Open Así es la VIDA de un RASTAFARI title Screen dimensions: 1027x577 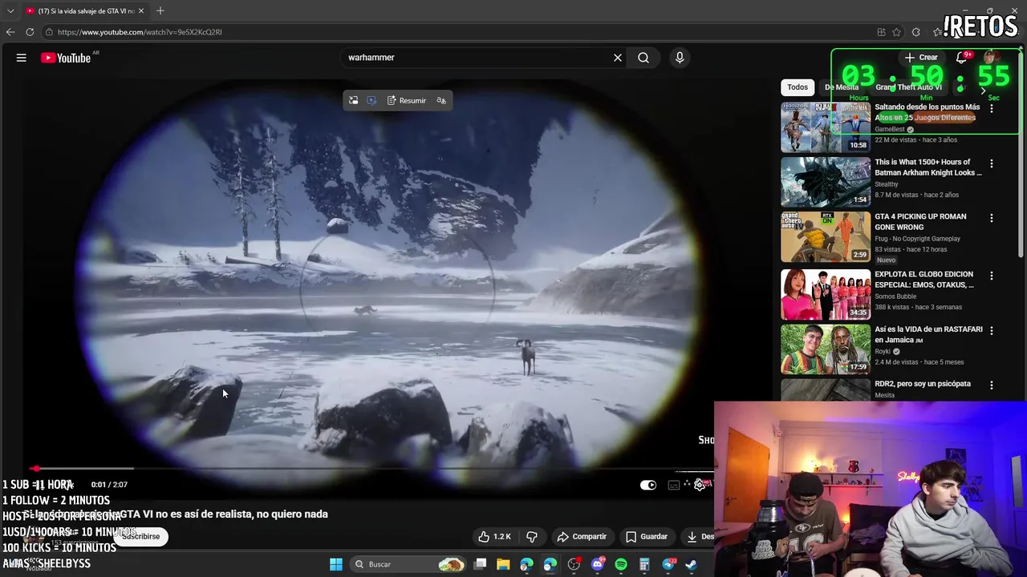point(928,335)
